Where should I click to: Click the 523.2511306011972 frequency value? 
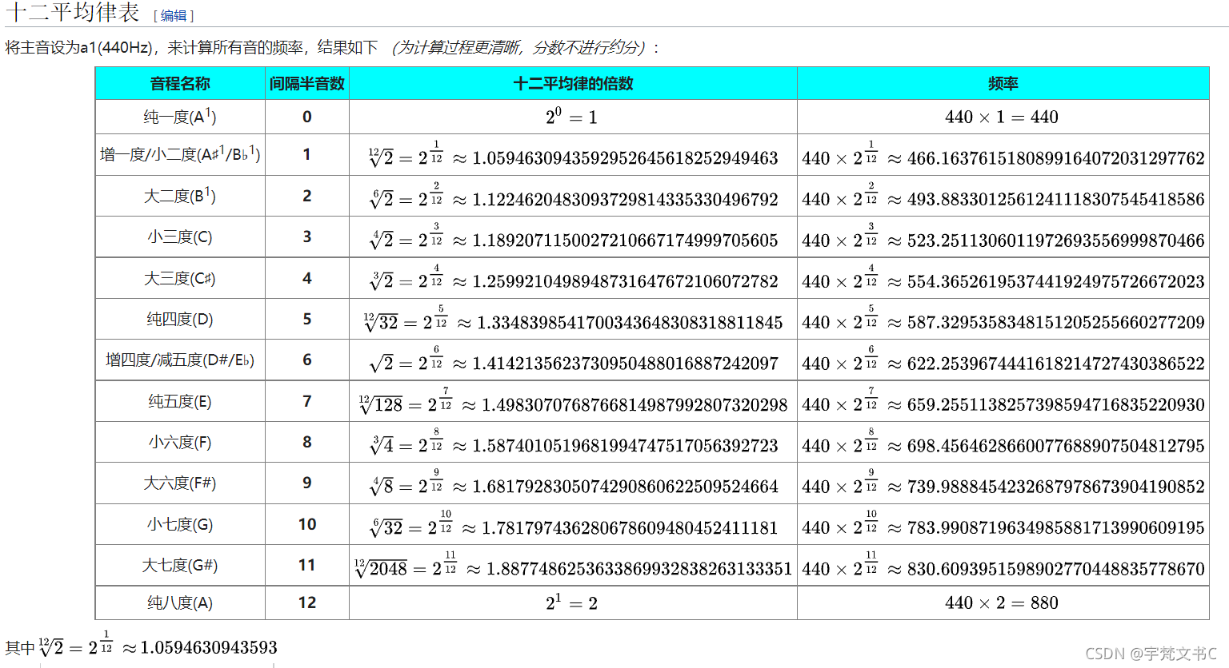(x=1056, y=241)
